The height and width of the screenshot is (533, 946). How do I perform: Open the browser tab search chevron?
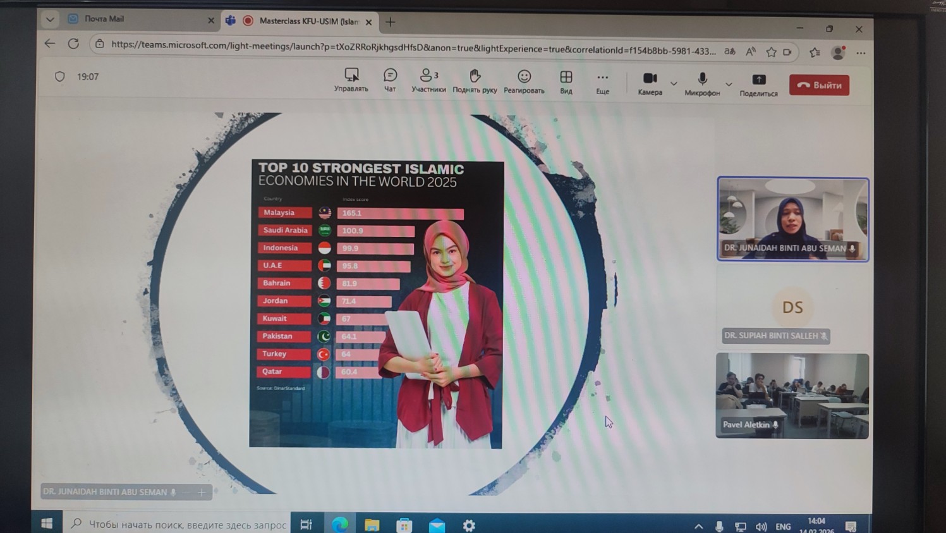tap(50, 20)
